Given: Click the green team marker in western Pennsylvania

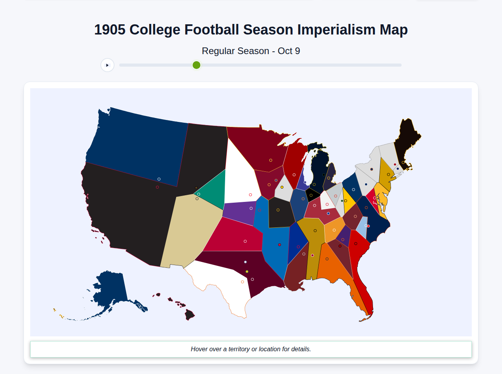Looking at the screenshot, I should (x=342, y=201).
